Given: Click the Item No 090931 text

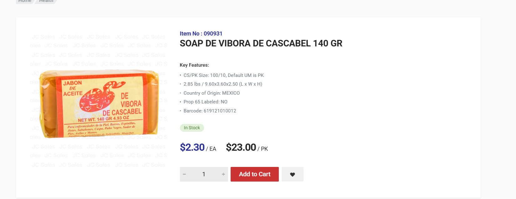Looking at the screenshot, I should (x=201, y=34).
